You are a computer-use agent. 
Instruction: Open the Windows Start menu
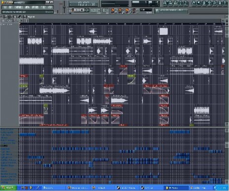click(8, 188)
